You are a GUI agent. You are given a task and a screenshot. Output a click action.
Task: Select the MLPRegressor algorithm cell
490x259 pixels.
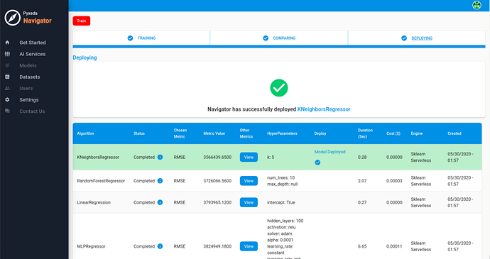point(91,246)
